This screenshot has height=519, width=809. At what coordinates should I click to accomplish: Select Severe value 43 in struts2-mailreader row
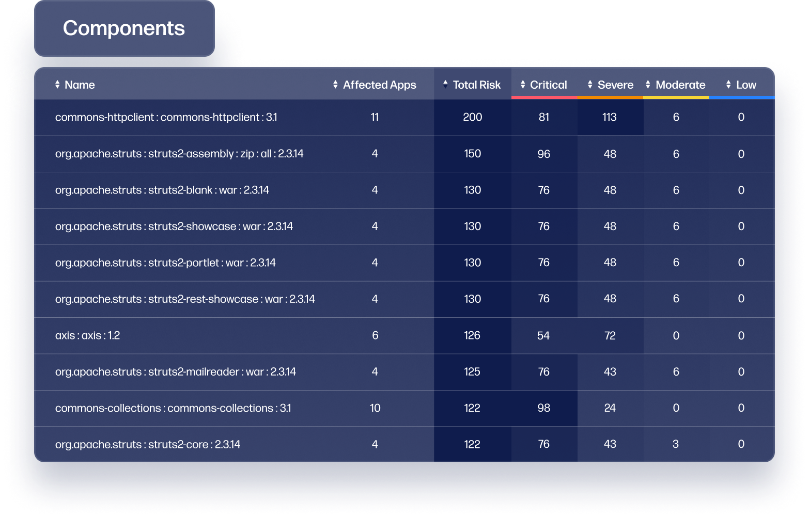click(x=610, y=371)
